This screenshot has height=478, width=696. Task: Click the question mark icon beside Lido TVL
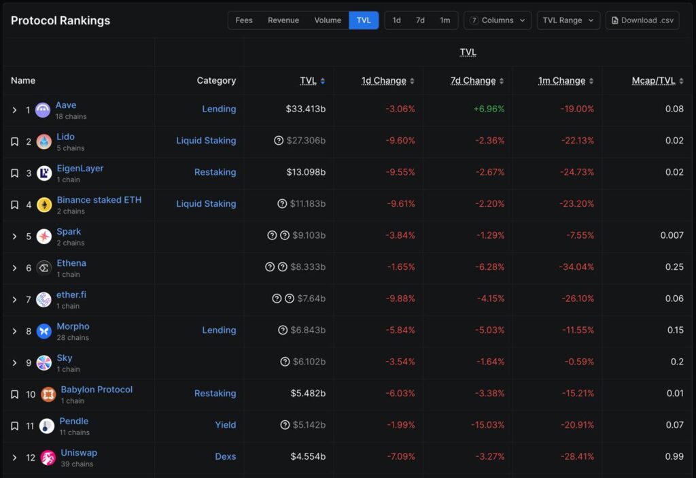[x=279, y=141]
